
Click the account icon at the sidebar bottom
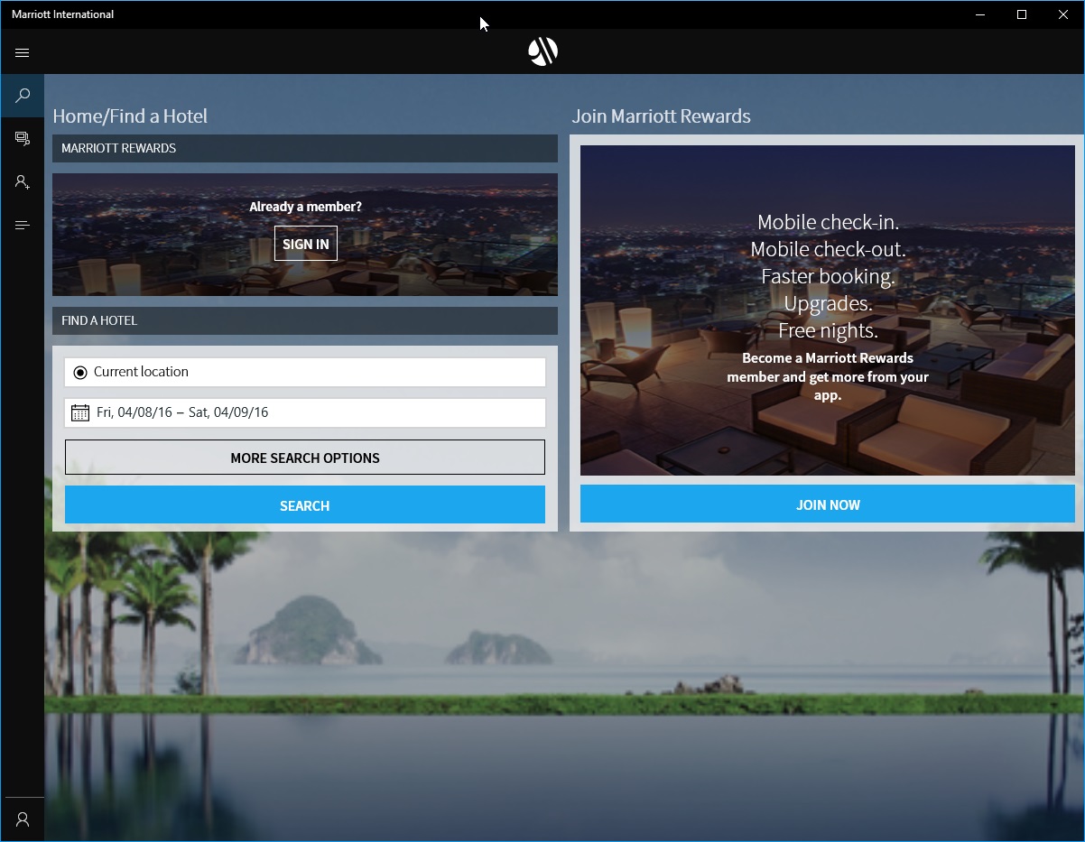[x=22, y=819]
